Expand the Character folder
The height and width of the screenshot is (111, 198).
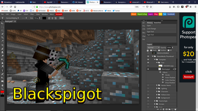157,92
